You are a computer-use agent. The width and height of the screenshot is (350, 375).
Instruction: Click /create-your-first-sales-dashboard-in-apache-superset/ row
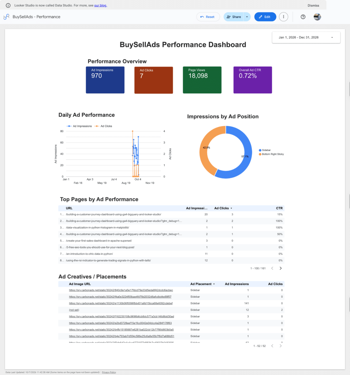point(171,241)
